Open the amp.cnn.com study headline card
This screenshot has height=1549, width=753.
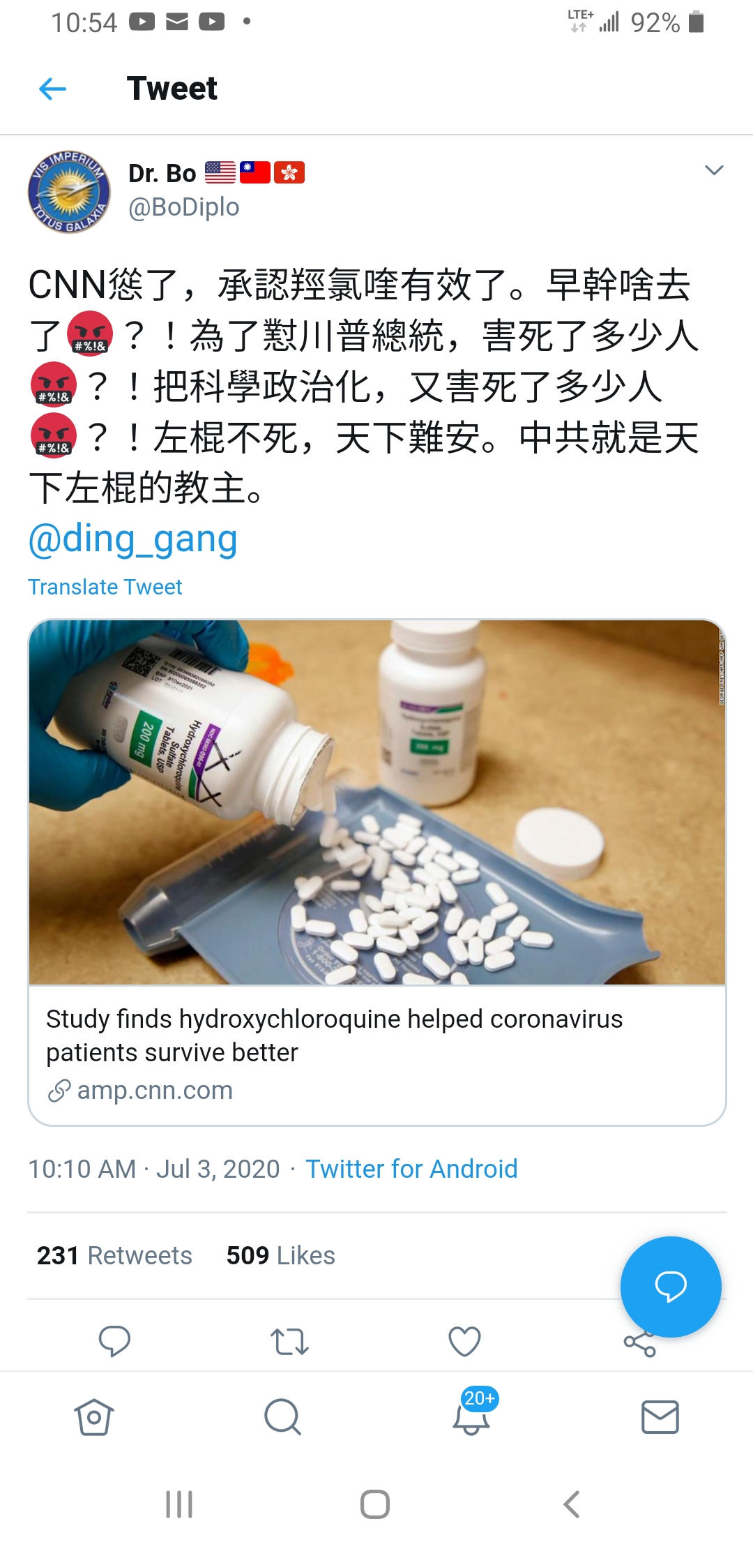[x=377, y=1054]
